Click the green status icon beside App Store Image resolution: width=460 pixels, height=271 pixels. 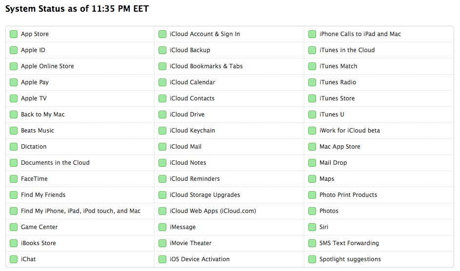point(14,34)
